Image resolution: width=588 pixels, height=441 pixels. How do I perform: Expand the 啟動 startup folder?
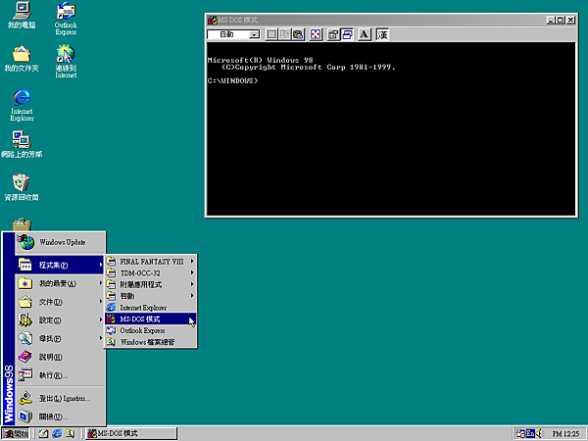point(151,296)
